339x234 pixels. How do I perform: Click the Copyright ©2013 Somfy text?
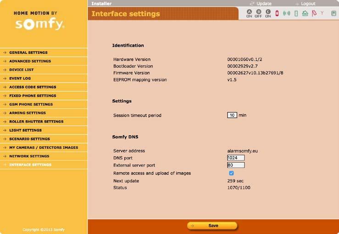coord(44,229)
